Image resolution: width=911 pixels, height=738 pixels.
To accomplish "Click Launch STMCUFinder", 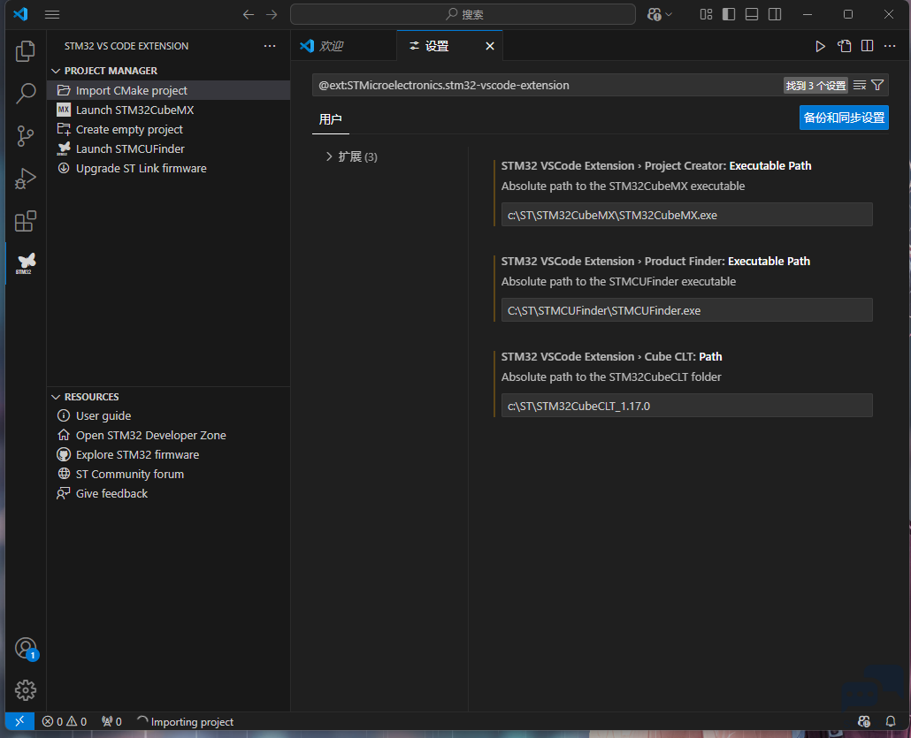I will pyautogui.click(x=168, y=148).
